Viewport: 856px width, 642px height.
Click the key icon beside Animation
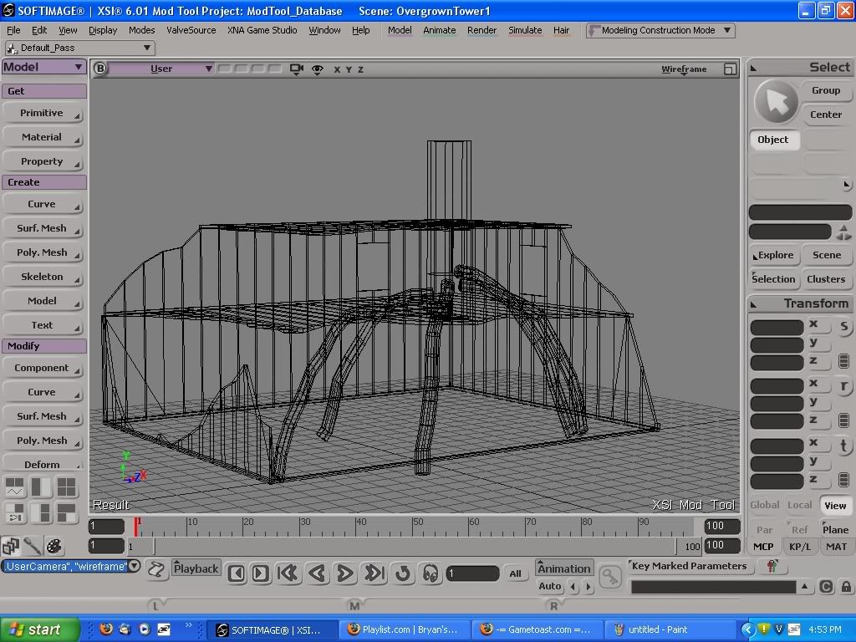click(x=610, y=575)
